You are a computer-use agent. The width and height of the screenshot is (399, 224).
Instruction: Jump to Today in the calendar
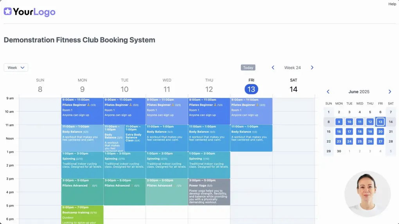(x=248, y=68)
